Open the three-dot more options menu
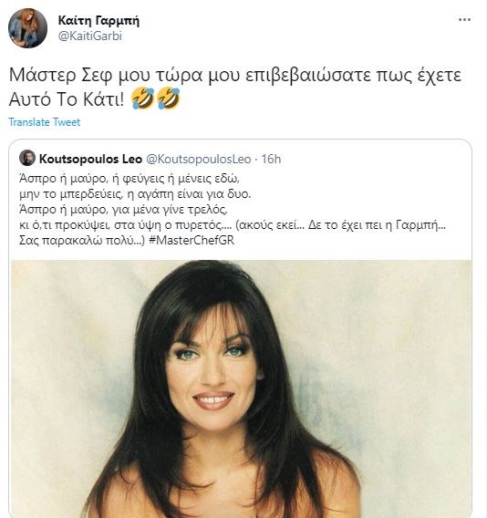This screenshot has height=518, width=487. 464,20
